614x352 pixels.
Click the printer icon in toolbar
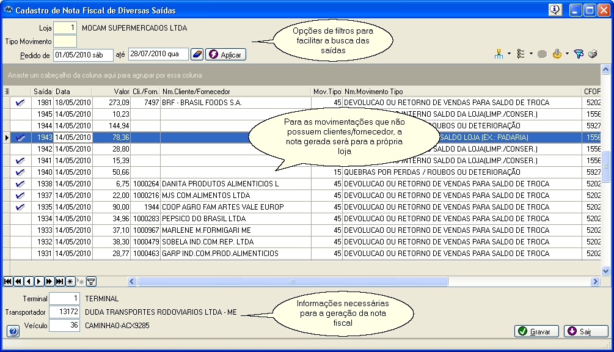[593, 54]
